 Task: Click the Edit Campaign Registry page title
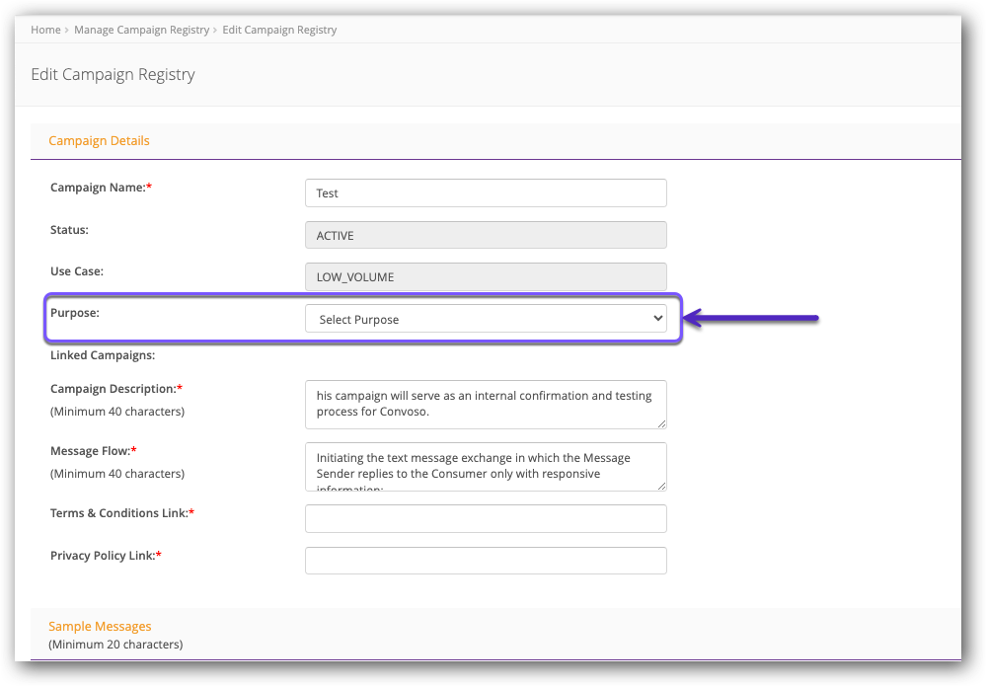tap(113, 74)
